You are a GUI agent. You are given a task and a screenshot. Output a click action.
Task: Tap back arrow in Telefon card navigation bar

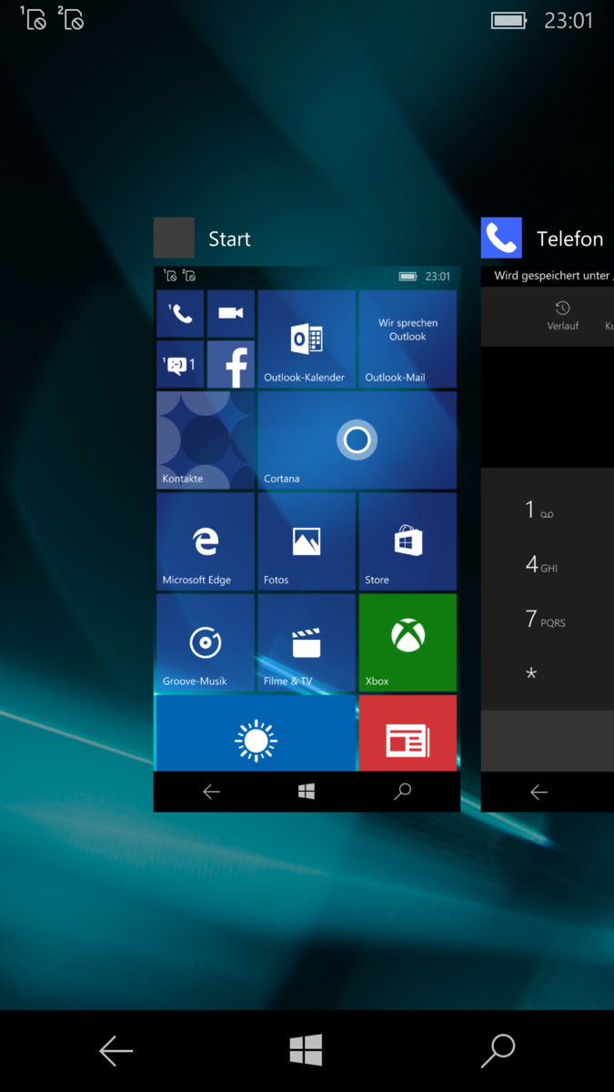539,792
